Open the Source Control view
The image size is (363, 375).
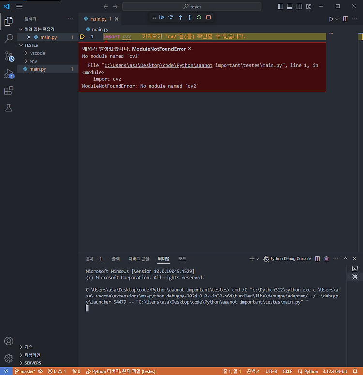pos(9,56)
